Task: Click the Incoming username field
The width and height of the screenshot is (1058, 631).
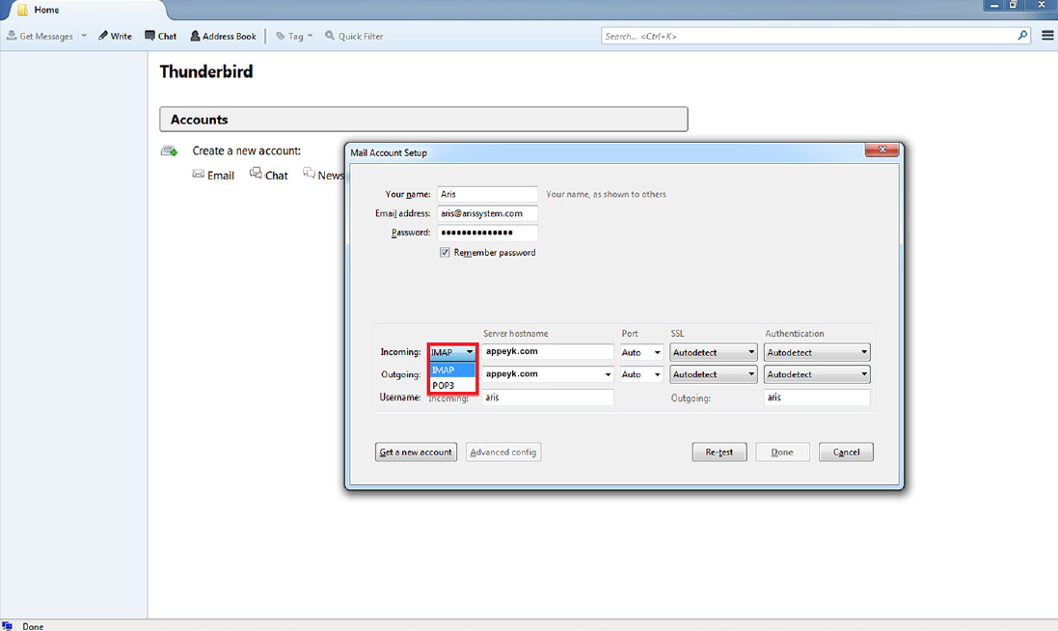Action: click(x=548, y=398)
